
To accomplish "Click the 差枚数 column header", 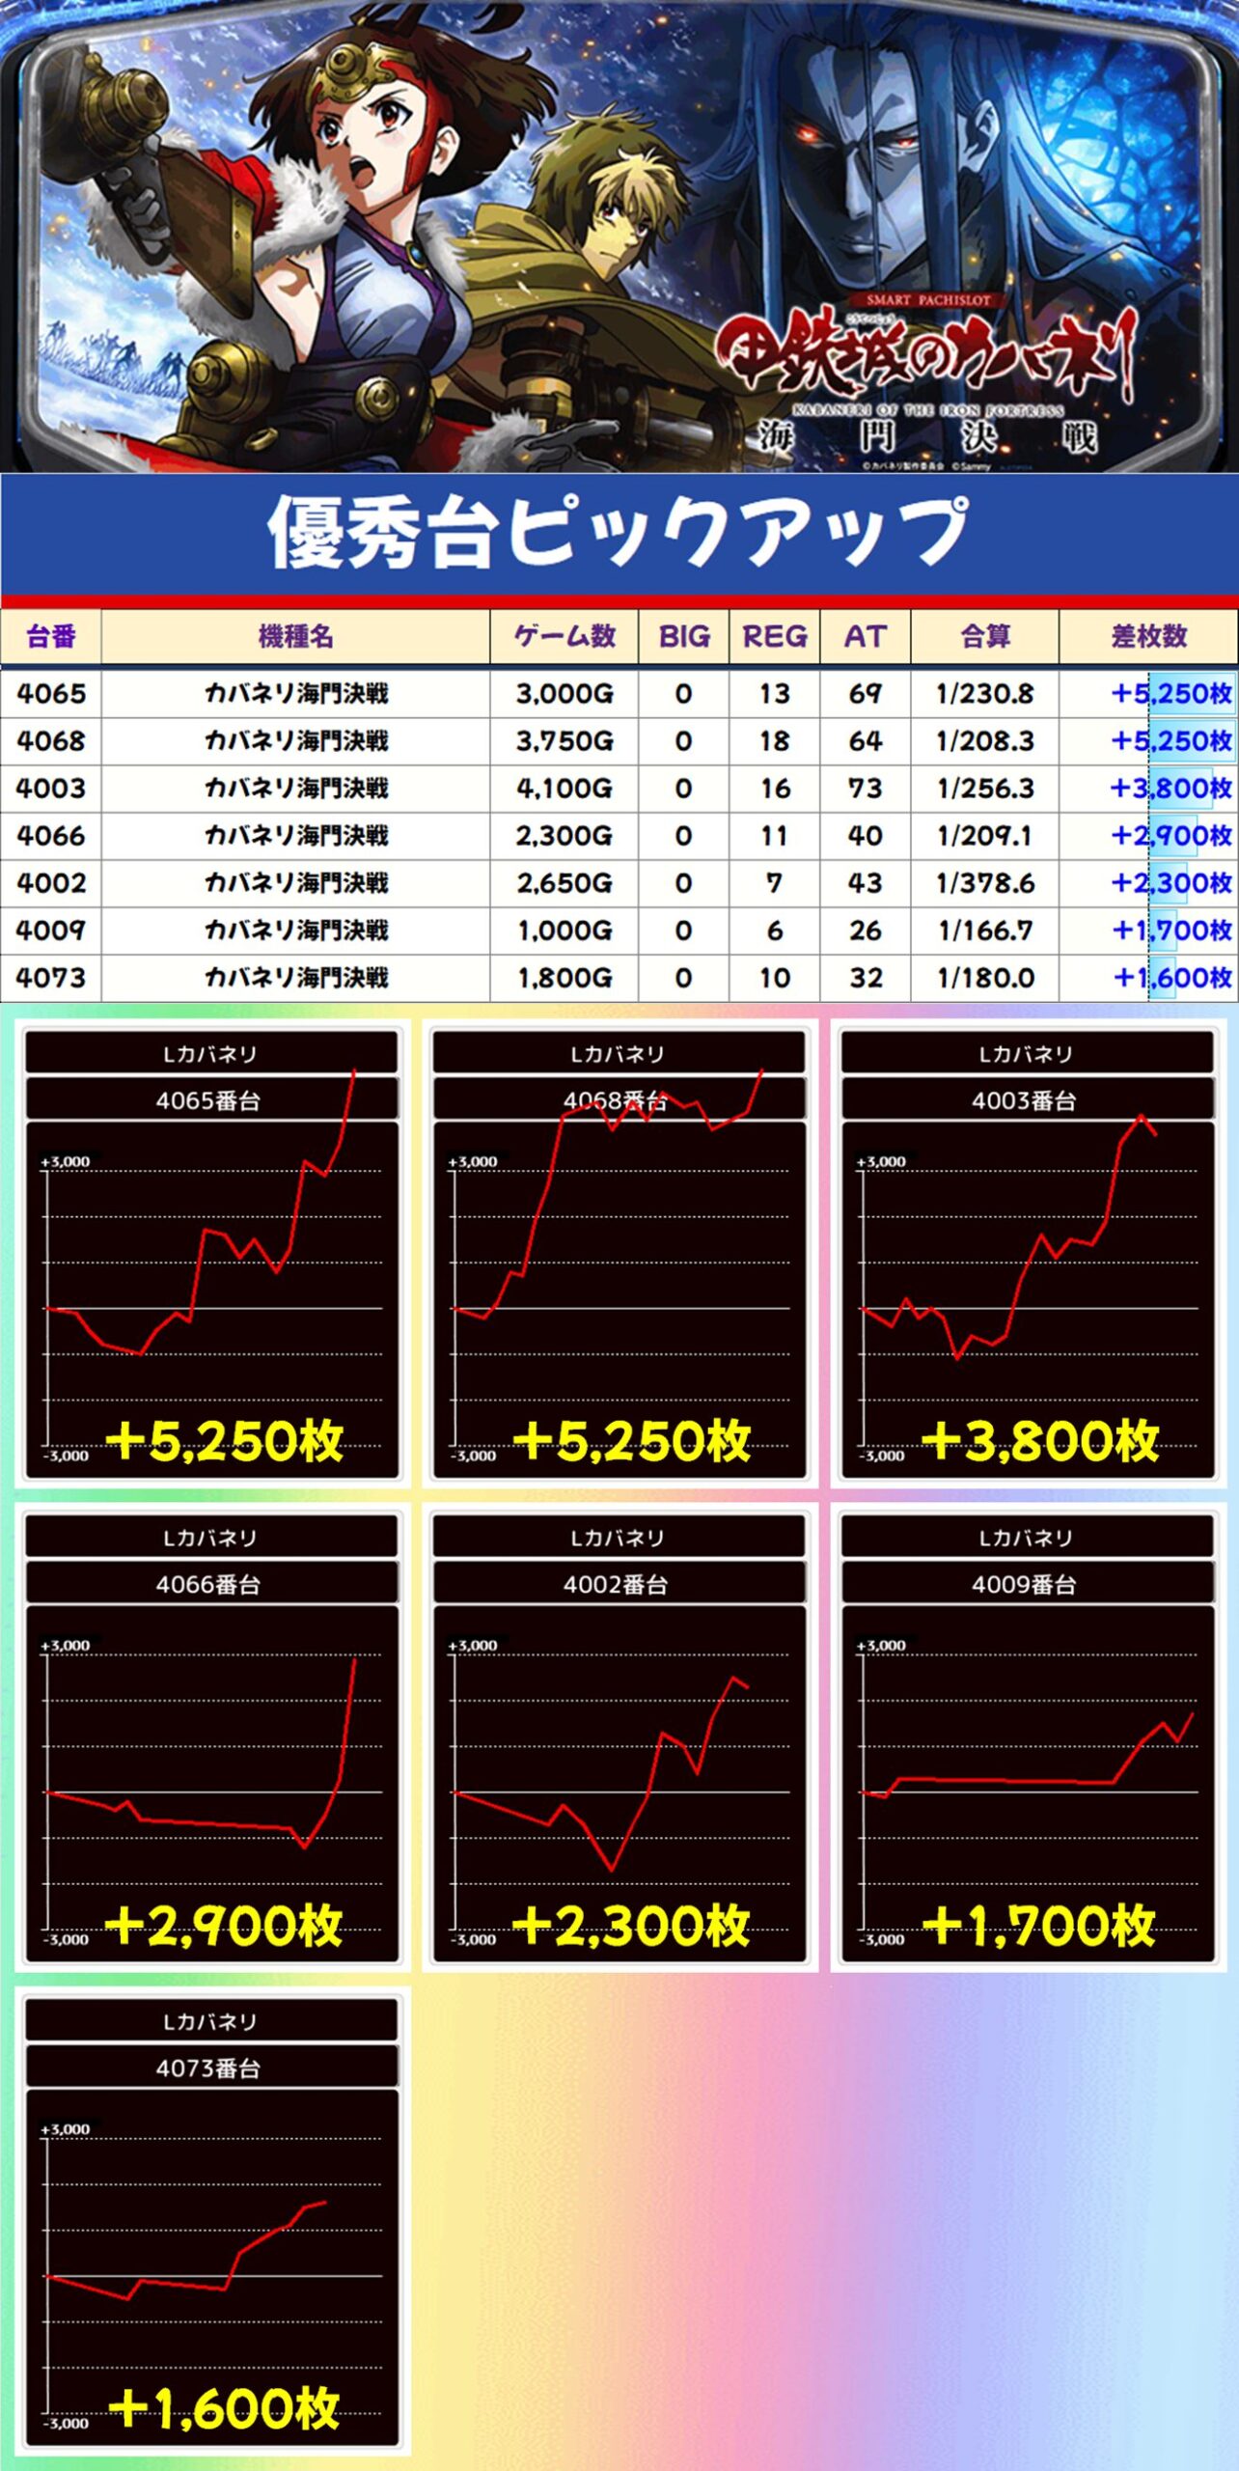I will tap(1148, 637).
